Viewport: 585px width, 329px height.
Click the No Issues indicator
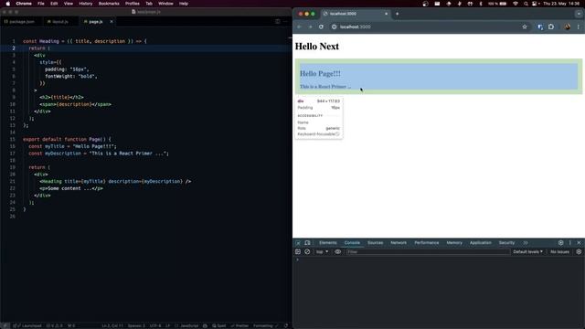pyautogui.click(x=560, y=252)
